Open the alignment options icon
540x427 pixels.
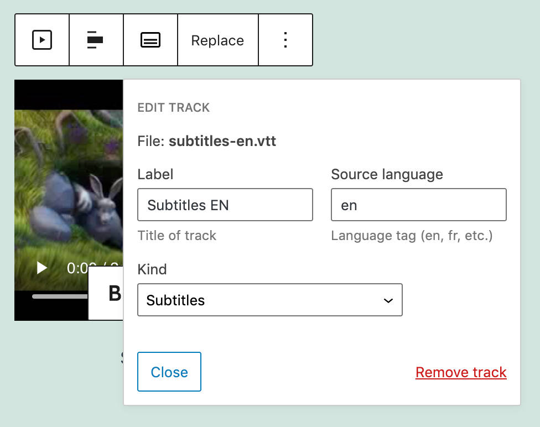[x=96, y=40]
